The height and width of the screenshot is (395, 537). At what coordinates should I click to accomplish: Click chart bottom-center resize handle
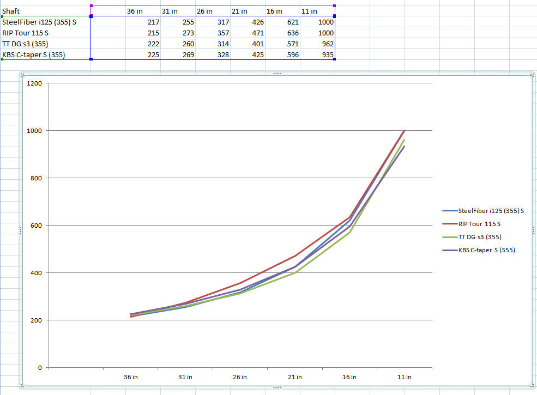click(x=277, y=387)
